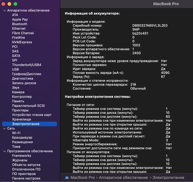Collapse the Сеть section
193x182 pixels.
pos(5,129)
